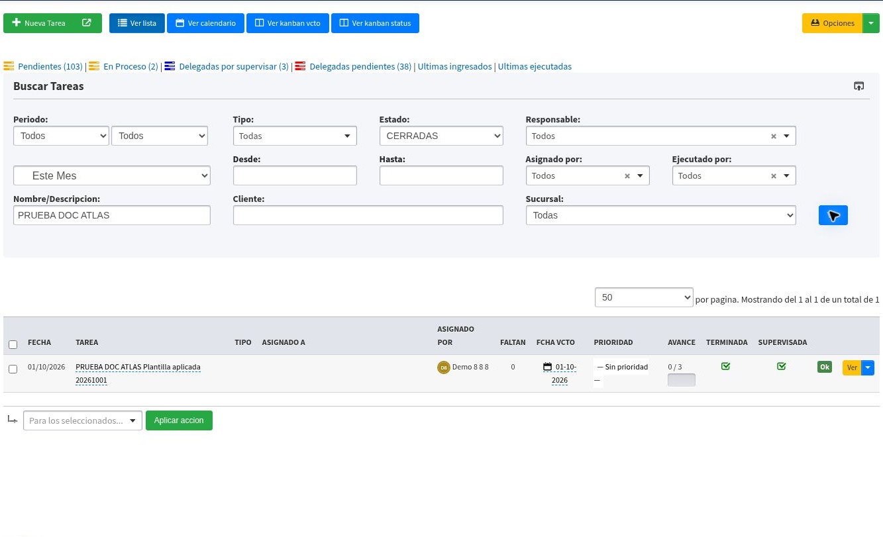
Task: Click the Demo 8 8 8 user avatar
Action: click(444, 367)
